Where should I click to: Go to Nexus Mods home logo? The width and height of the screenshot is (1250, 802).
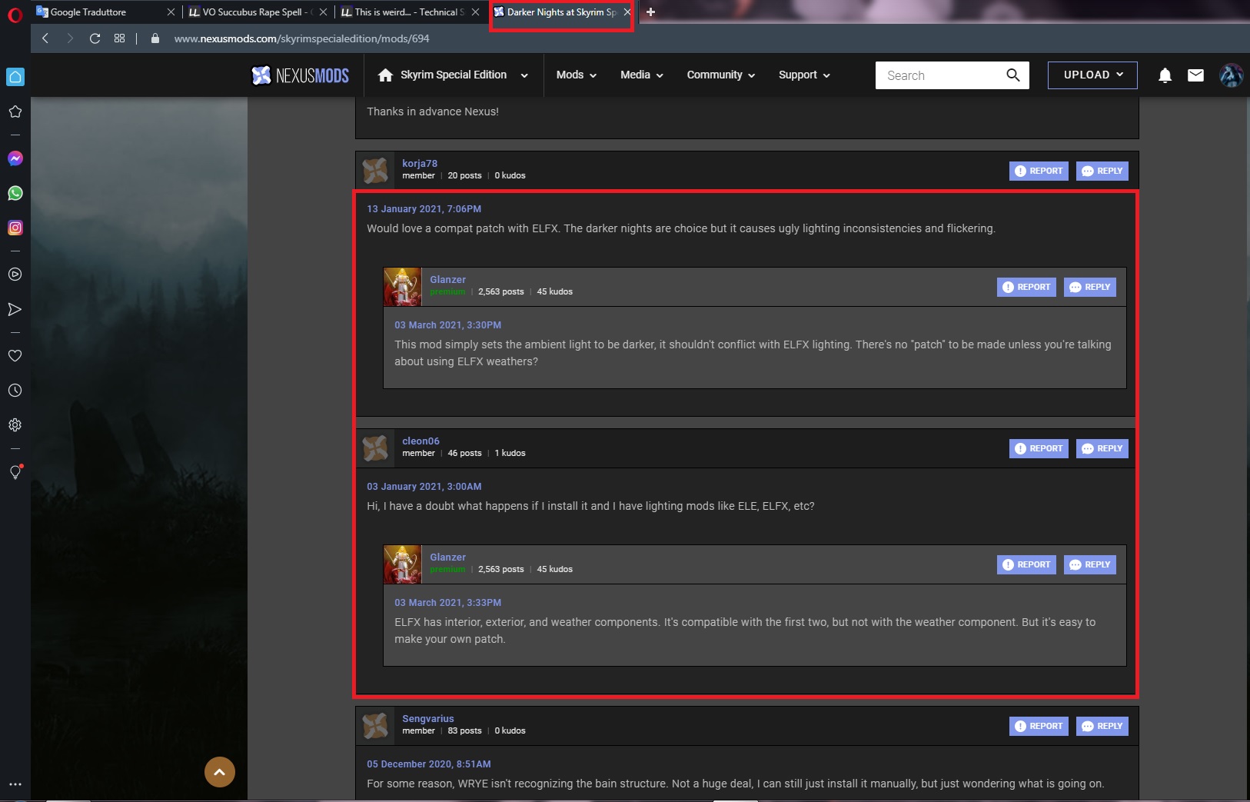[x=301, y=75]
